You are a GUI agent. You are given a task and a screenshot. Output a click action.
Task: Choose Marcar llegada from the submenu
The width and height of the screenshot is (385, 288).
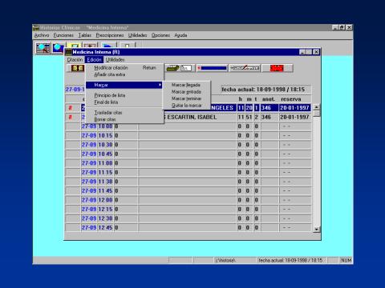tap(186, 85)
